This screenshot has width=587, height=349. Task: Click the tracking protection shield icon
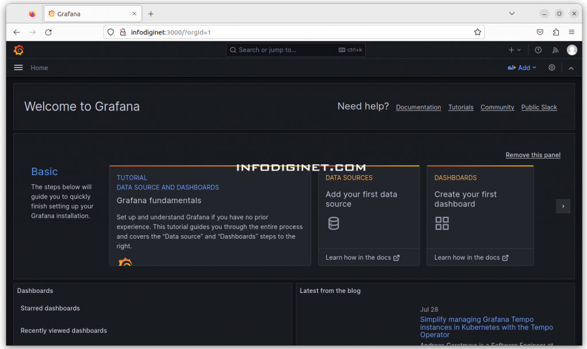pos(111,32)
